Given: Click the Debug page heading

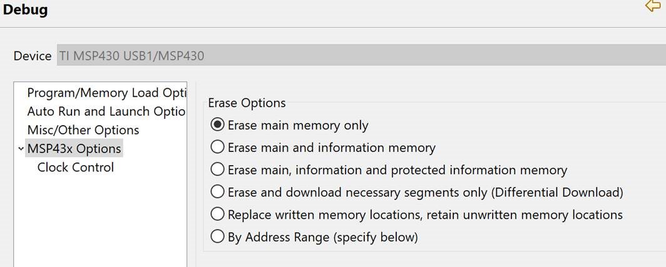Looking at the screenshot, I should 25,9.
